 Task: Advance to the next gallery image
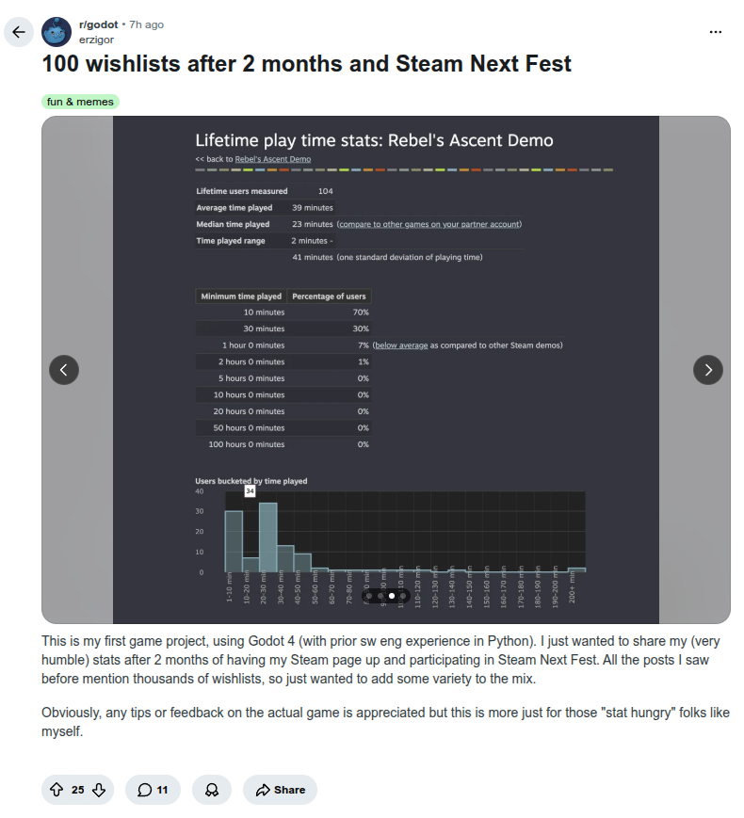[x=708, y=370]
